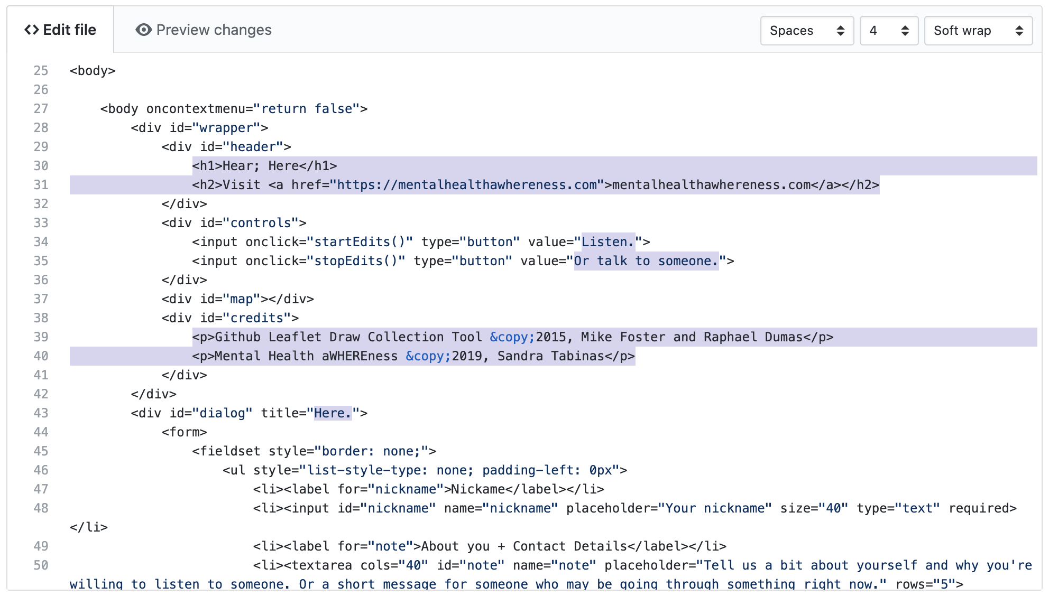This screenshot has width=1049, height=596.
Task: Open the Soft wrap mode dropdown
Action: 978,31
